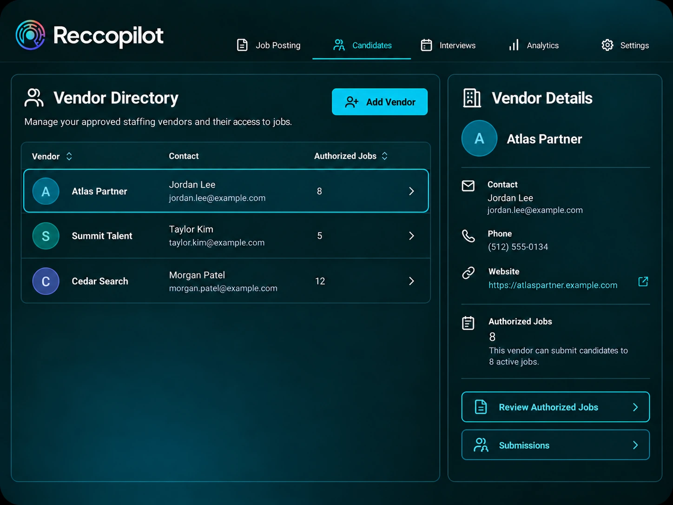The width and height of the screenshot is (673, 505).
Task: Click the large Atlas Partner avatar in details
Action: pos(479,138)
